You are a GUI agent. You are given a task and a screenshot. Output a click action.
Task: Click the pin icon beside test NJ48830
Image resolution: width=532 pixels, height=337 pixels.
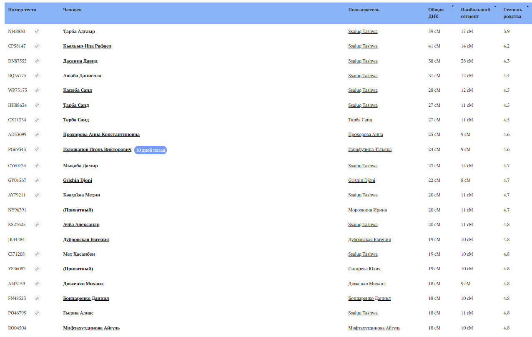pyautogui.click(x=37, y=31)
